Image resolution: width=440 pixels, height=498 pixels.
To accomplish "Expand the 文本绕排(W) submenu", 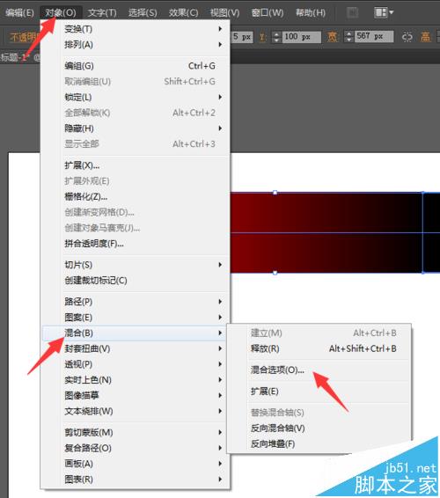I will coord(136,411).
